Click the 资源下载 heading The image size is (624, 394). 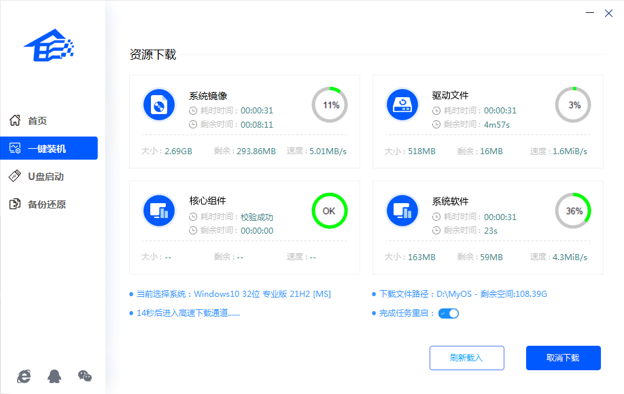click(153, 54)
